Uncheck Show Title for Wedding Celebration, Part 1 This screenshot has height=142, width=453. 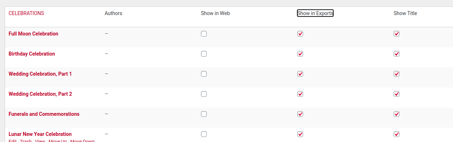tap(397, 74)
